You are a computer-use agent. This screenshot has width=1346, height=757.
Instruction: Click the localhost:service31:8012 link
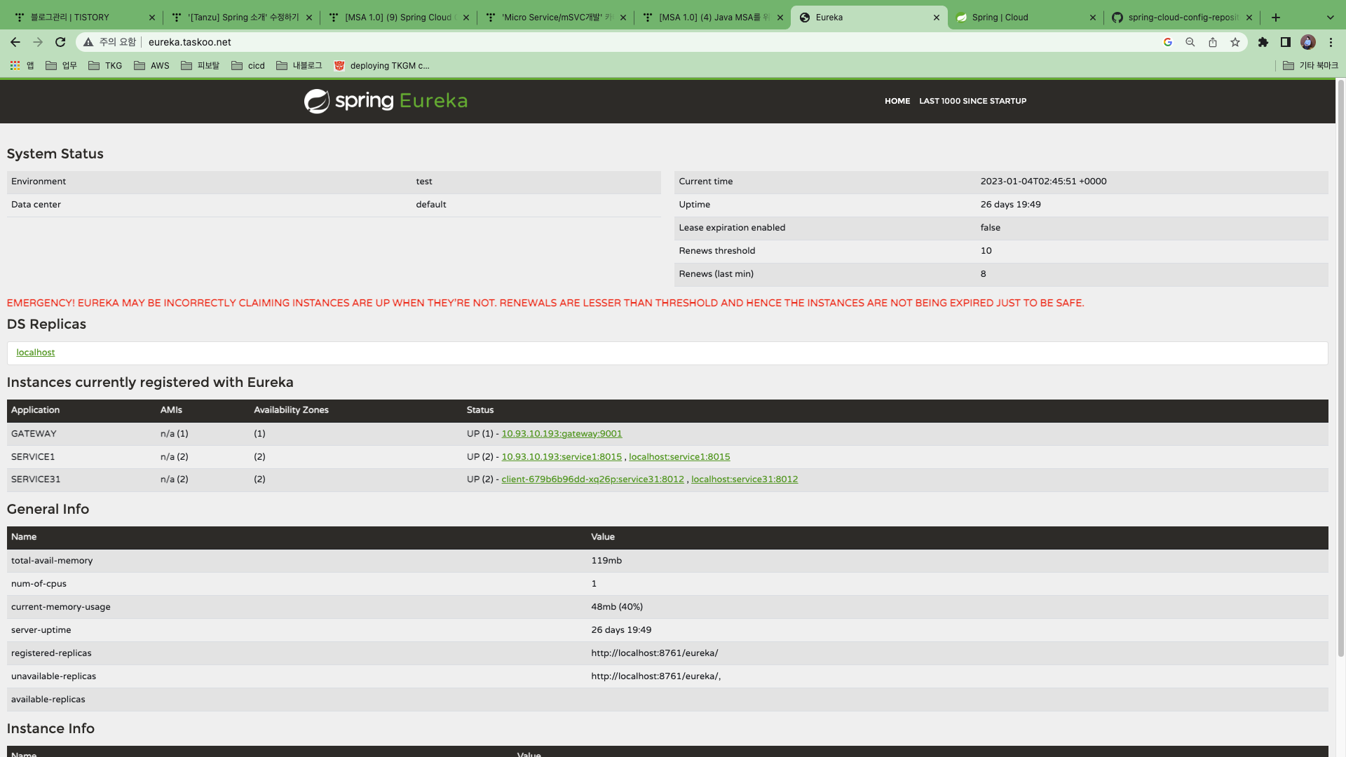click(745, 479)
